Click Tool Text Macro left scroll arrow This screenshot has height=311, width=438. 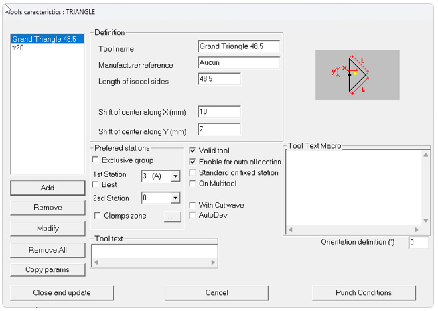(291, 230)
